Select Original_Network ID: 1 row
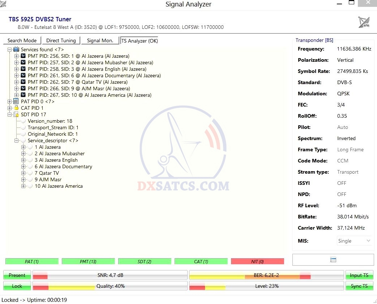The image size is (377, 304). [x=53, y=134]
